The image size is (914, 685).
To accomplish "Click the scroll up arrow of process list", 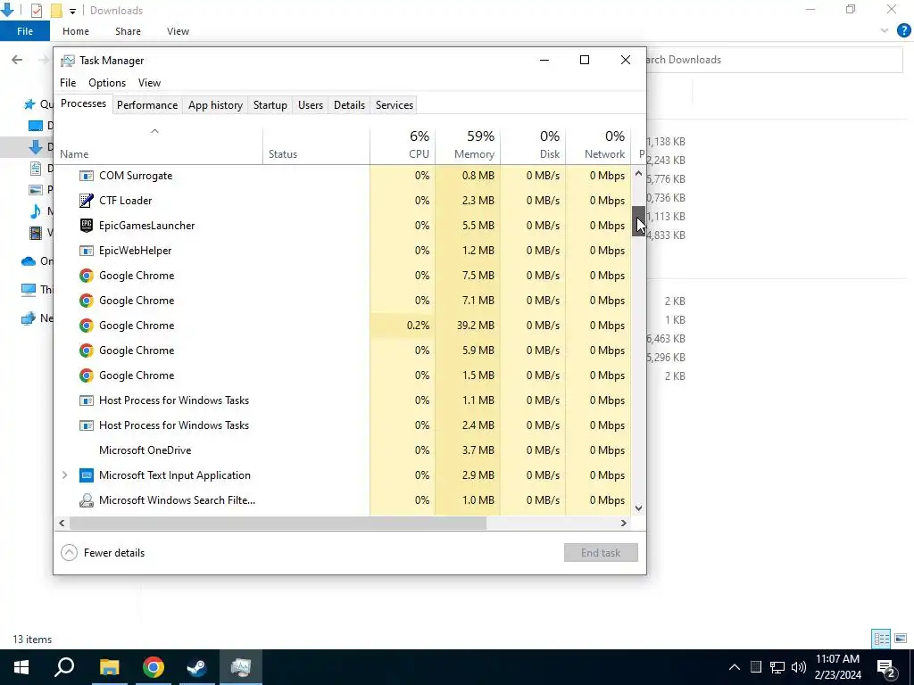I will 638,173.
